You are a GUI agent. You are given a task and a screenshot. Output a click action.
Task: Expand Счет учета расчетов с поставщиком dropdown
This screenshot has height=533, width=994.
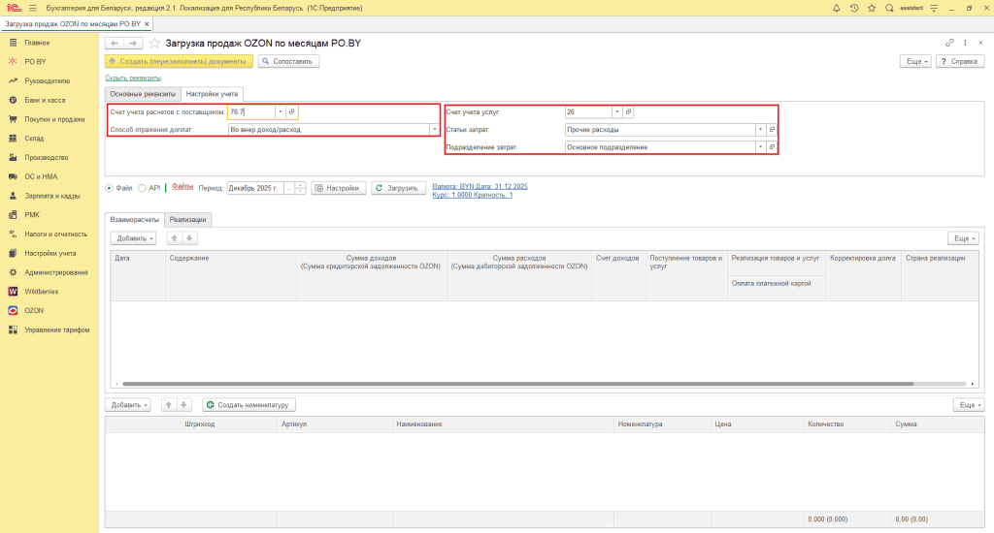click(281, 112)
